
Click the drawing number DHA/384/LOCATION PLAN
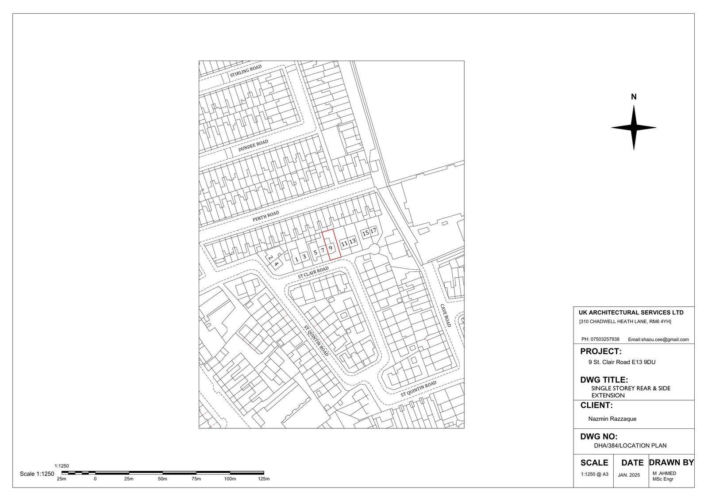pos(630,446)
